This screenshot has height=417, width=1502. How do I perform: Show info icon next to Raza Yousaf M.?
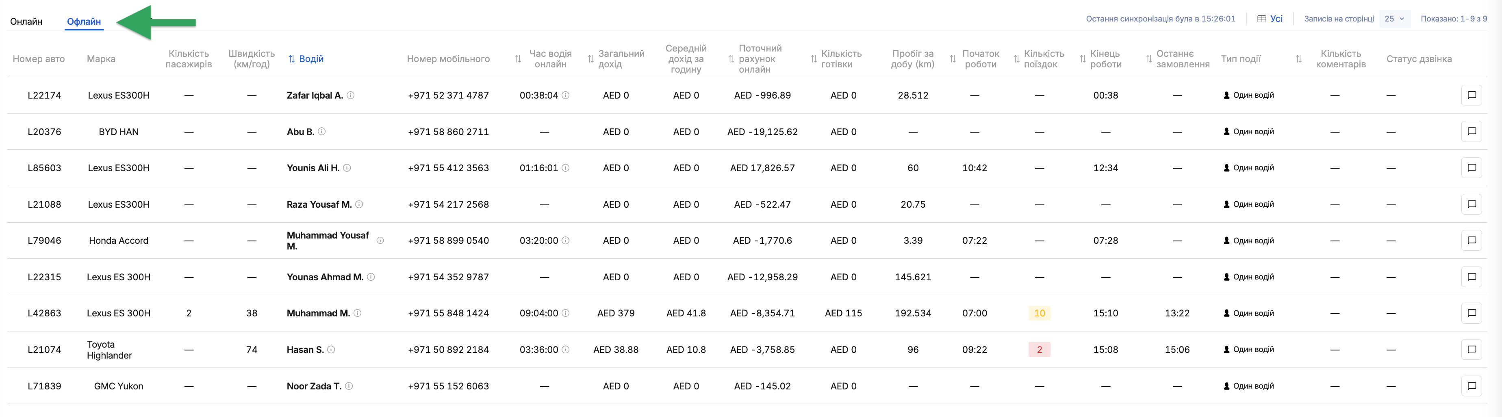pos(358,204)
